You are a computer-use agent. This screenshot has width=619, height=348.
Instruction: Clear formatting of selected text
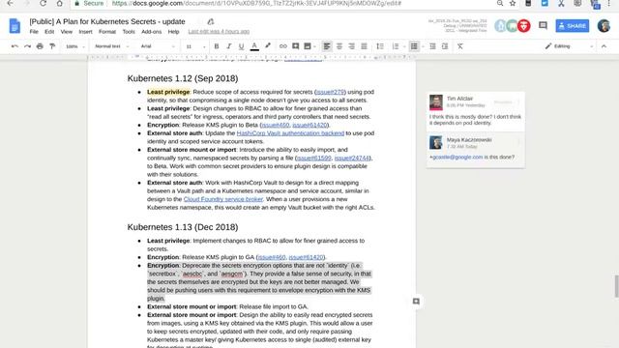pyautogui.click(x=460, y=46)
